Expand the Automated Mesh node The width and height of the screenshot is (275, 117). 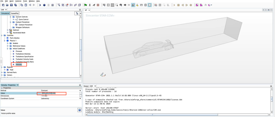tap(8, 33)
